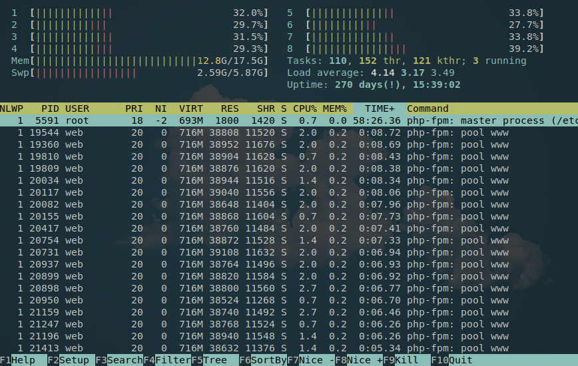Screen dimensions: 578x366
Task: Open the F4 Filter option
Action: pos(166,360)
